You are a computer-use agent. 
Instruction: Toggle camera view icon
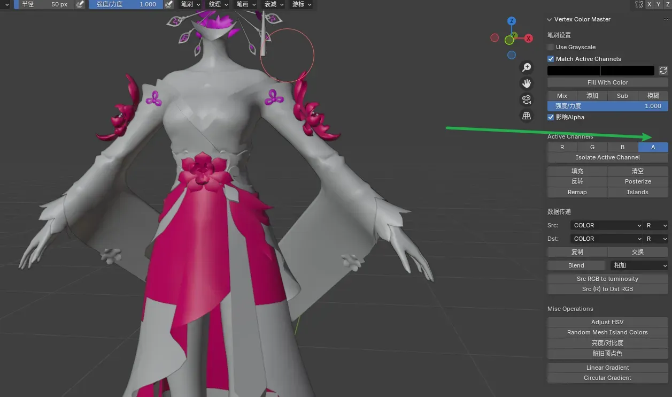[527, 100]
